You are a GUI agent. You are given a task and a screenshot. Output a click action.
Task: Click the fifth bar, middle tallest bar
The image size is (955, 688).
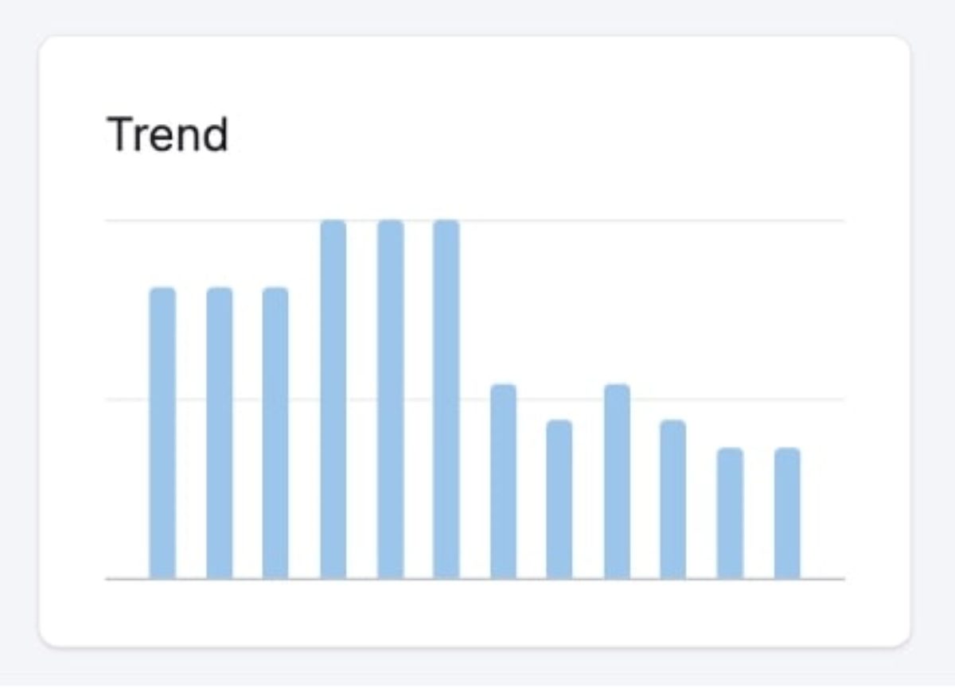coord(390,400)
